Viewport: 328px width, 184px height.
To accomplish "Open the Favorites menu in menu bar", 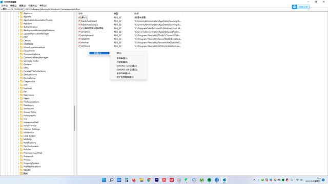I will coord(33,6).
